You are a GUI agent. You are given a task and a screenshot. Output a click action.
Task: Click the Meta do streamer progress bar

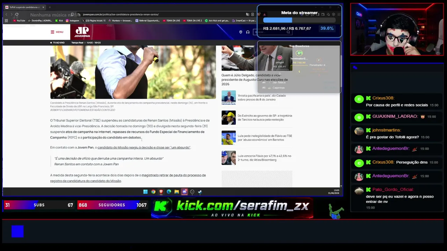click(299, 20)
